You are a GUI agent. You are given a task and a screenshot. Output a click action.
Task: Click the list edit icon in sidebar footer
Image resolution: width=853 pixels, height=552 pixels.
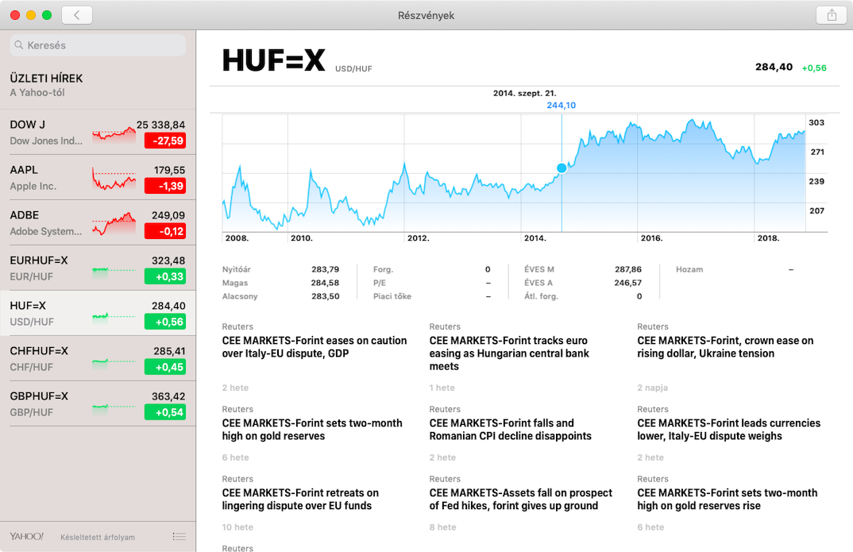[179, 537]
